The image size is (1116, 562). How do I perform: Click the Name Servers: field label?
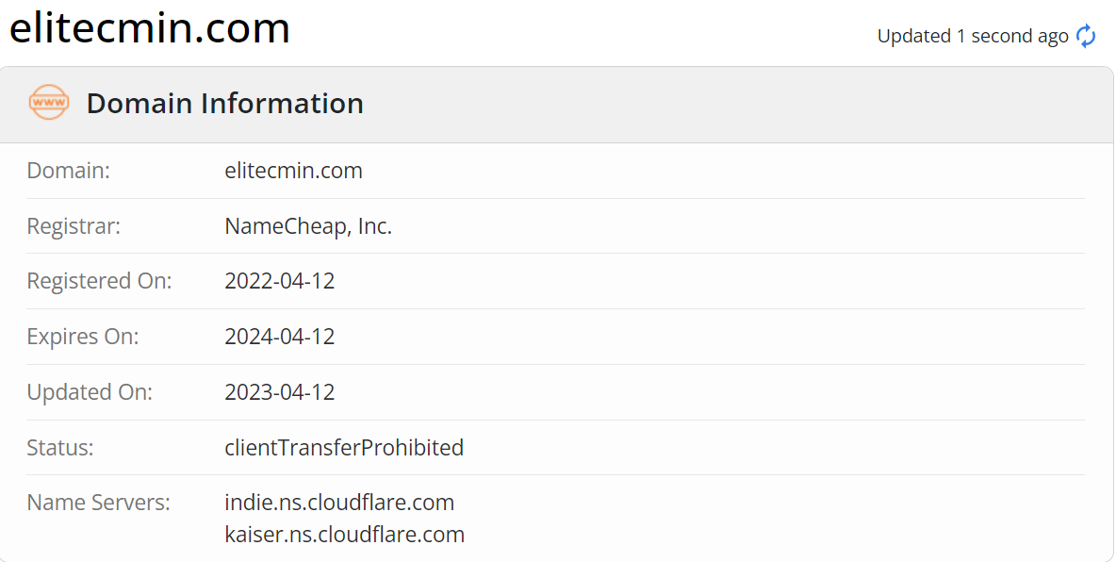click(x=99, y=503)
